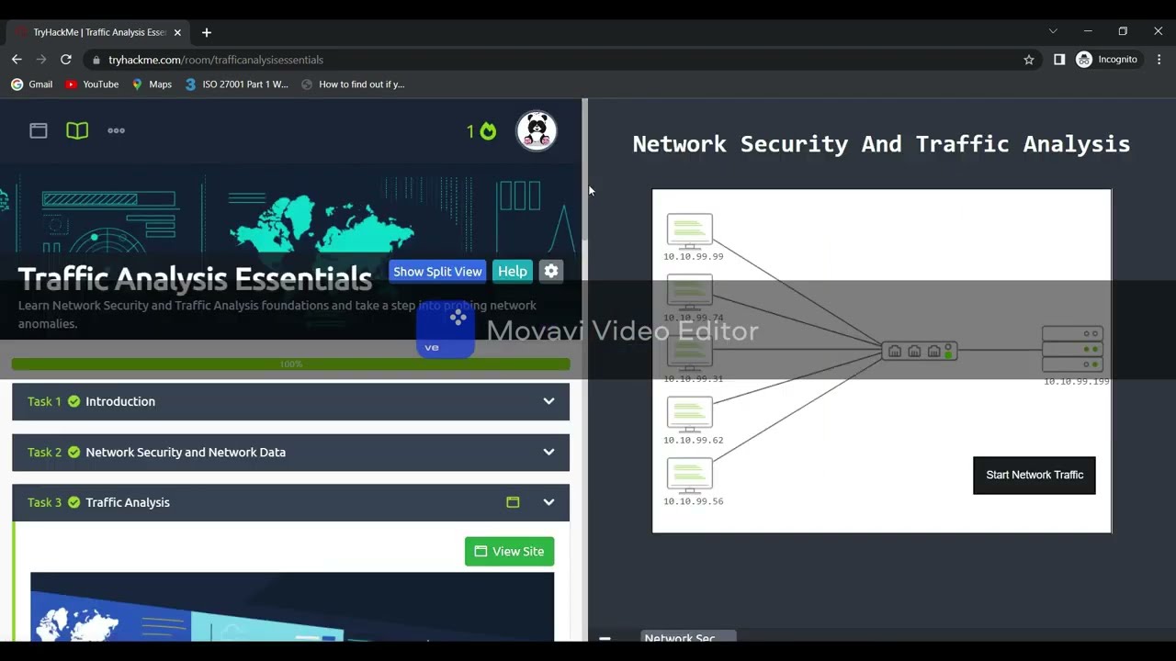Screen dimensions: 1176x661
Task: Click Start Network Traffic button
Action: point(1035,476)
